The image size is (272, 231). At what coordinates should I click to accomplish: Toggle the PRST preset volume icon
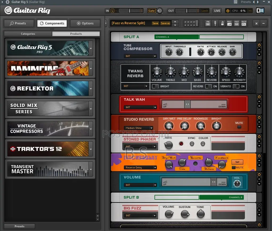[x=229, y=23]
